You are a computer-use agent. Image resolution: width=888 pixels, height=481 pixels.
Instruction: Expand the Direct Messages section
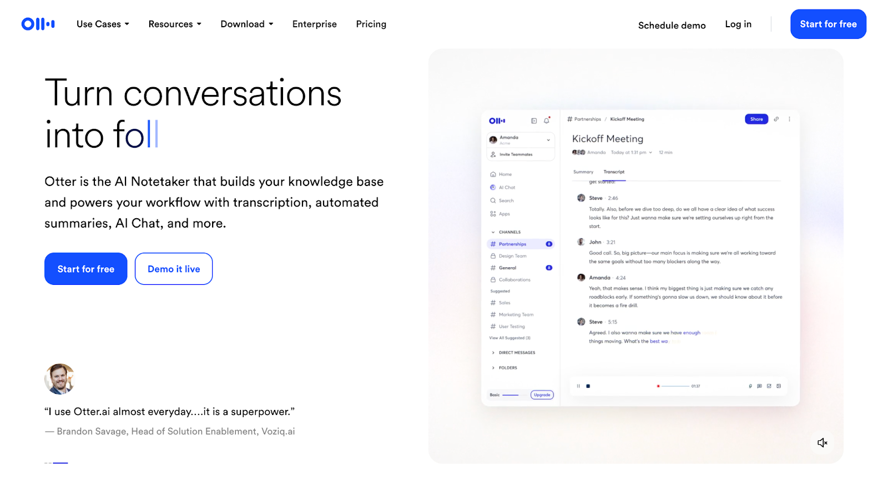coord(516,353)
